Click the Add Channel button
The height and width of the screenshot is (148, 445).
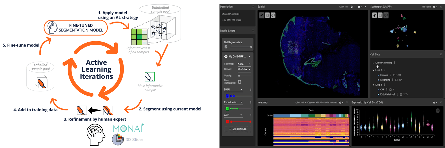pos(238,129)
